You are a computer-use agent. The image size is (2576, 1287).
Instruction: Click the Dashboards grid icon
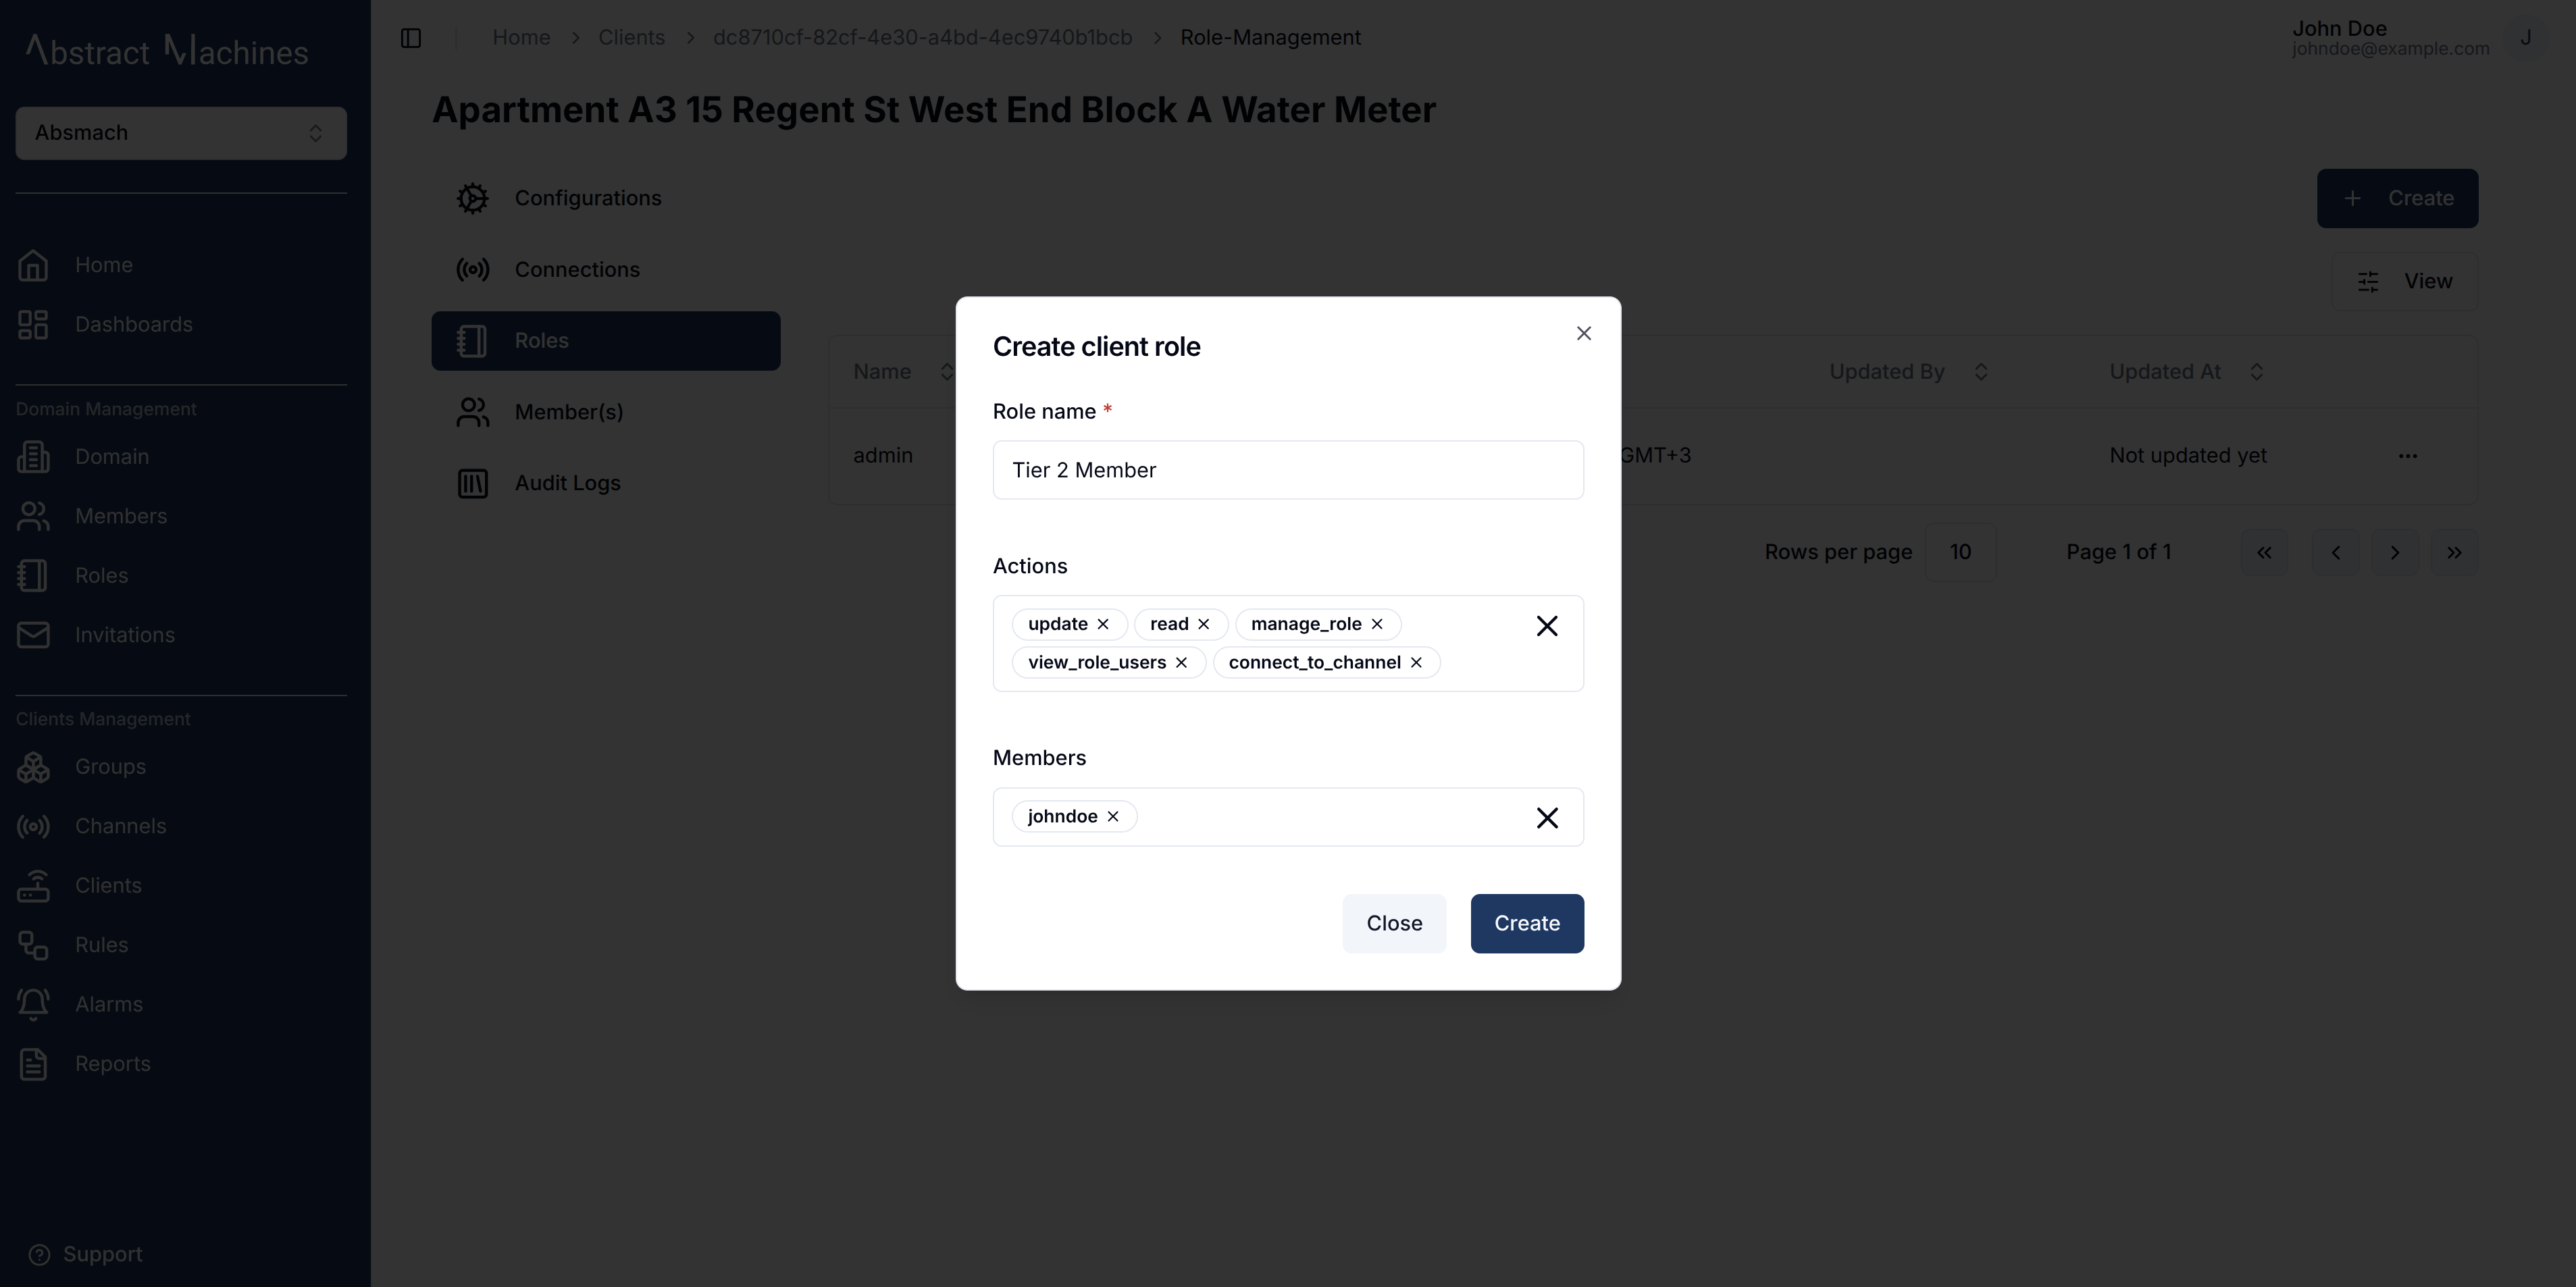coord(33,324)
